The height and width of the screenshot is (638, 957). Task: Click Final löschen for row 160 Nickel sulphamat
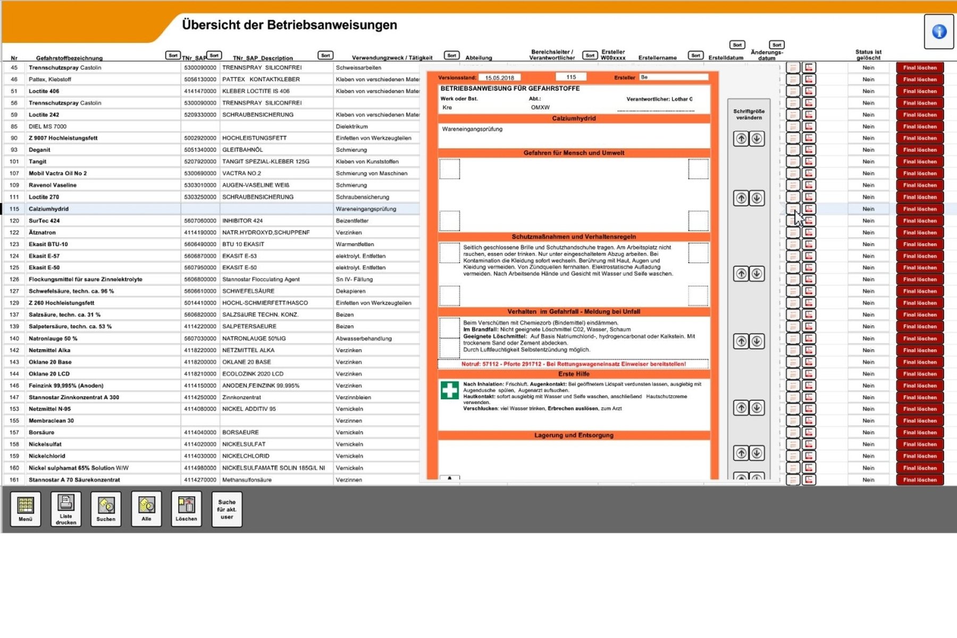pos(920,468)
